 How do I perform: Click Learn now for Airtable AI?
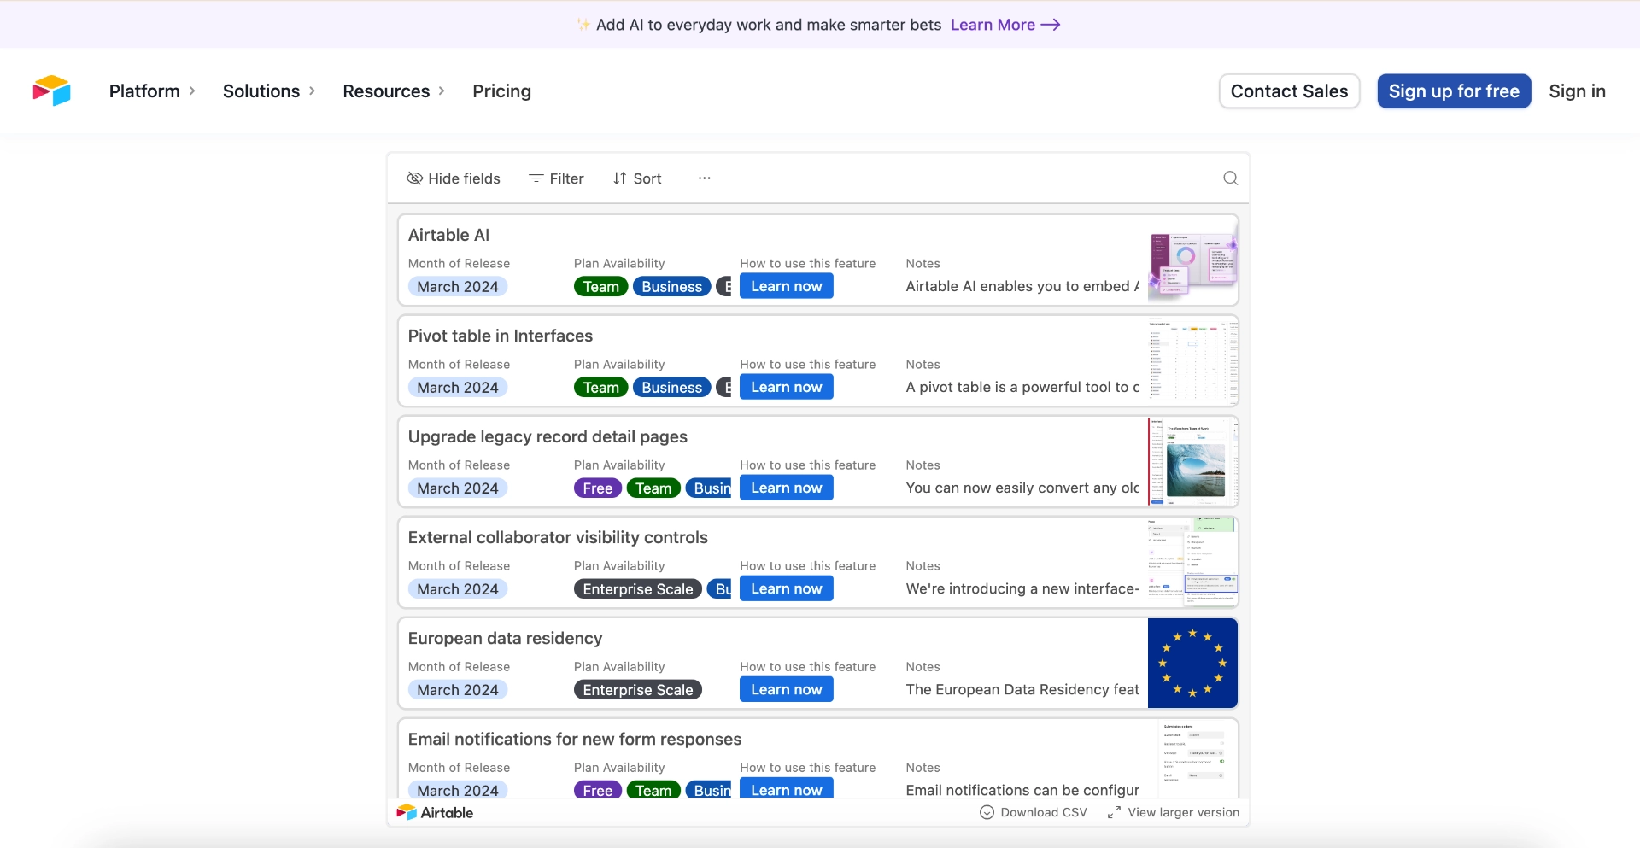[x=786, y=286]
